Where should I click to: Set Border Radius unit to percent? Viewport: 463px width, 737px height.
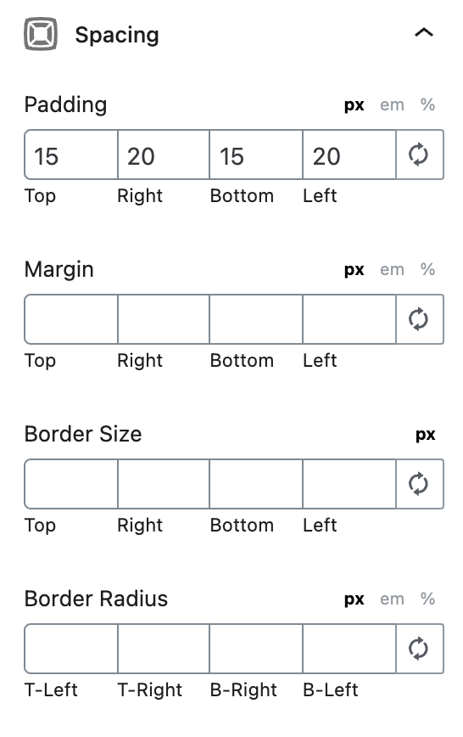[x=427, y=599]
